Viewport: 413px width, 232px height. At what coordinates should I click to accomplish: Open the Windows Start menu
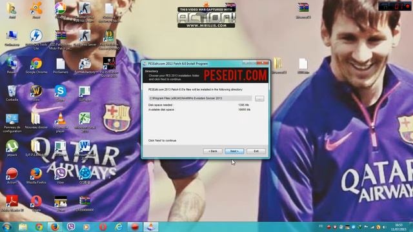click(x=6, y=227)
